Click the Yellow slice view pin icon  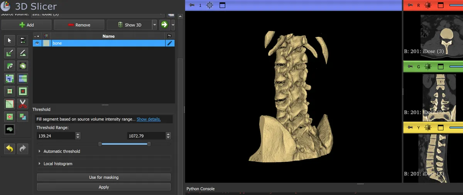click(x=410, y=128)
